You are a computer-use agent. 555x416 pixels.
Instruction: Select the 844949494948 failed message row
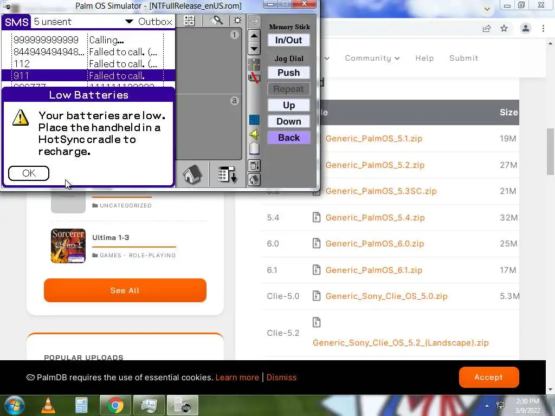[88, 52]
